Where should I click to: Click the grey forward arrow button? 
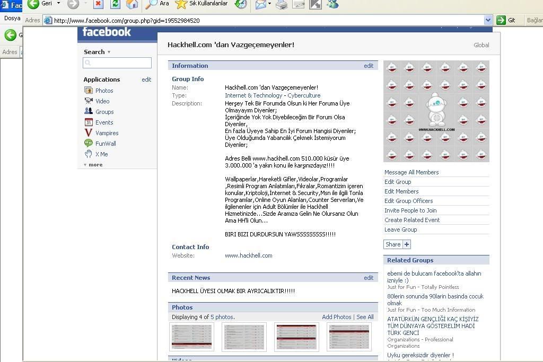point(73,4)
